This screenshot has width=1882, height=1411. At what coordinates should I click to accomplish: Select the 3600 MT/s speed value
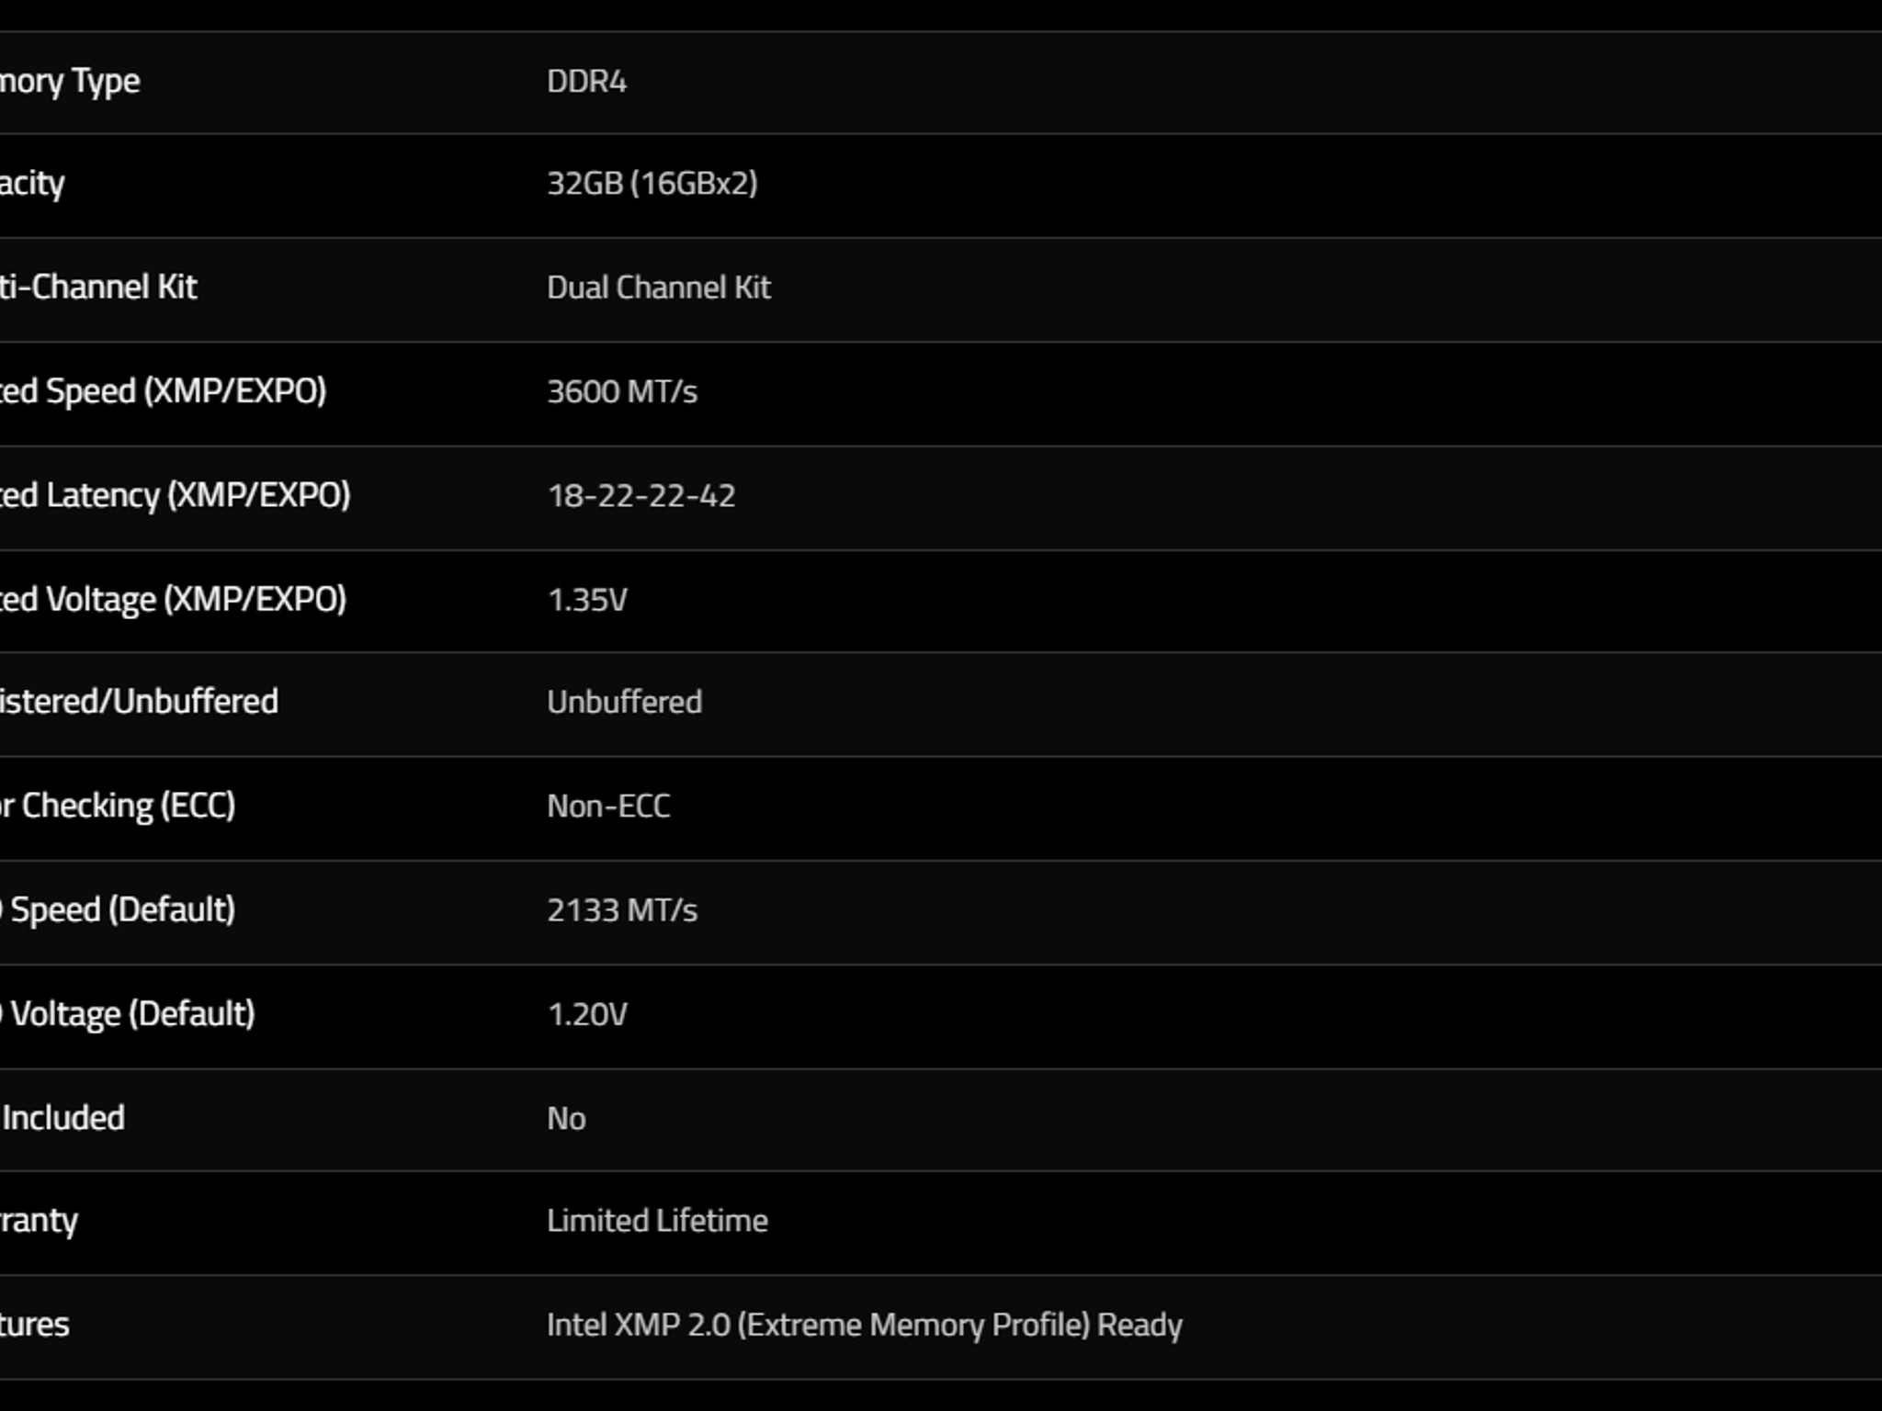[x=622, y=392]
